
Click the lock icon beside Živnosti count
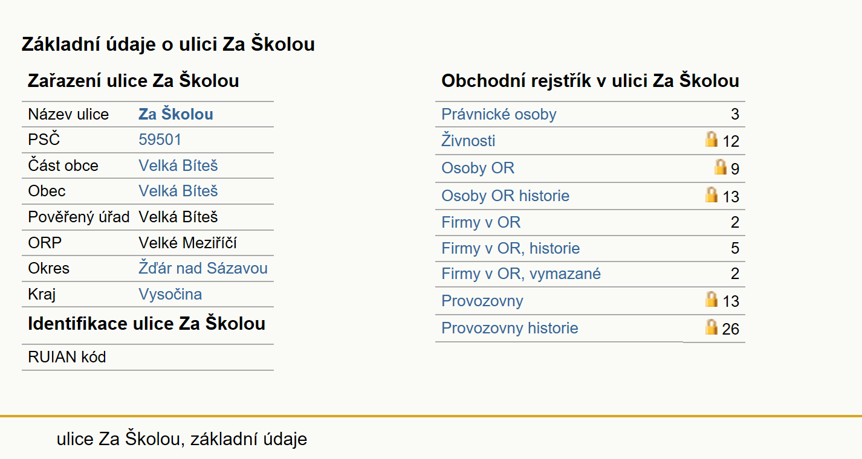pyautogui.click(x=711, y=140)
